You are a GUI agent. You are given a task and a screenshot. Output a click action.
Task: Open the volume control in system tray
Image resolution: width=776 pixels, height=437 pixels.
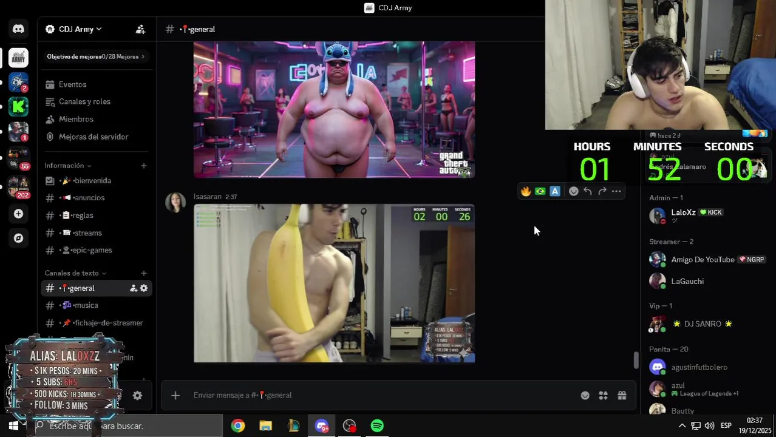709,425
